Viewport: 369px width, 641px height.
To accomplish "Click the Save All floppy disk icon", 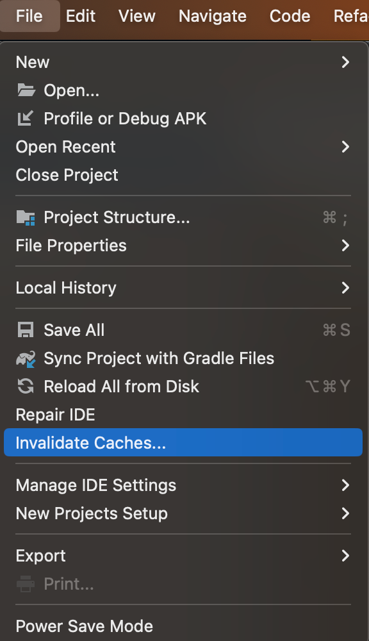I will click(26, 330).
